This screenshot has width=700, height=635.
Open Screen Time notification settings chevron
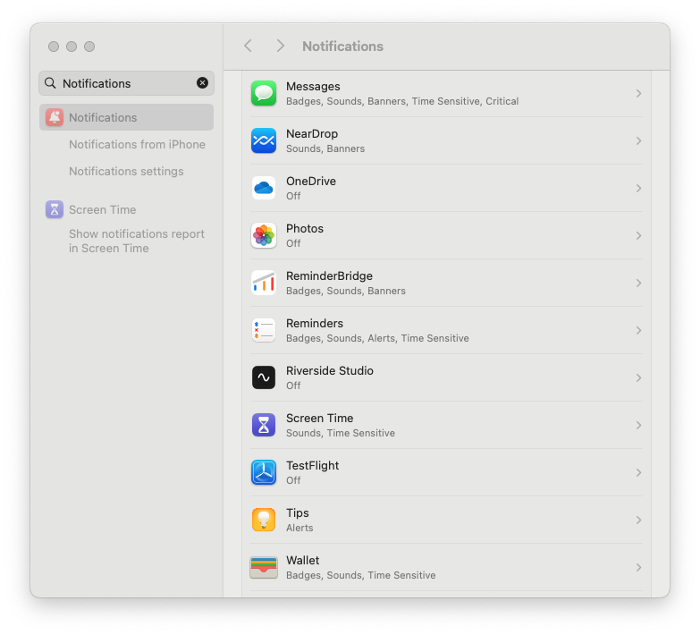coord(639,425)
